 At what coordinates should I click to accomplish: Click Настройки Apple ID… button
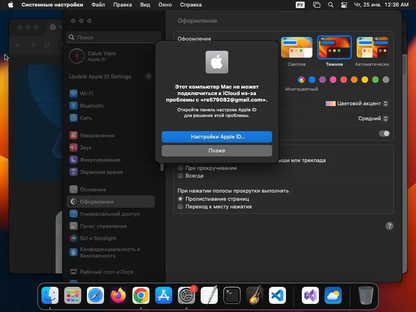(x=217, y=136)
